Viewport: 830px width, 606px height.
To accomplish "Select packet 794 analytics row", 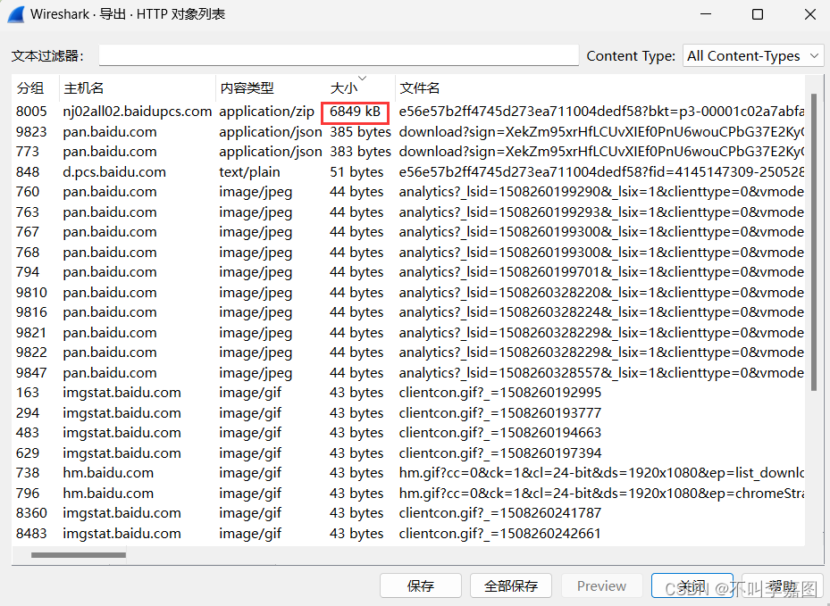I will click(408, 272).
